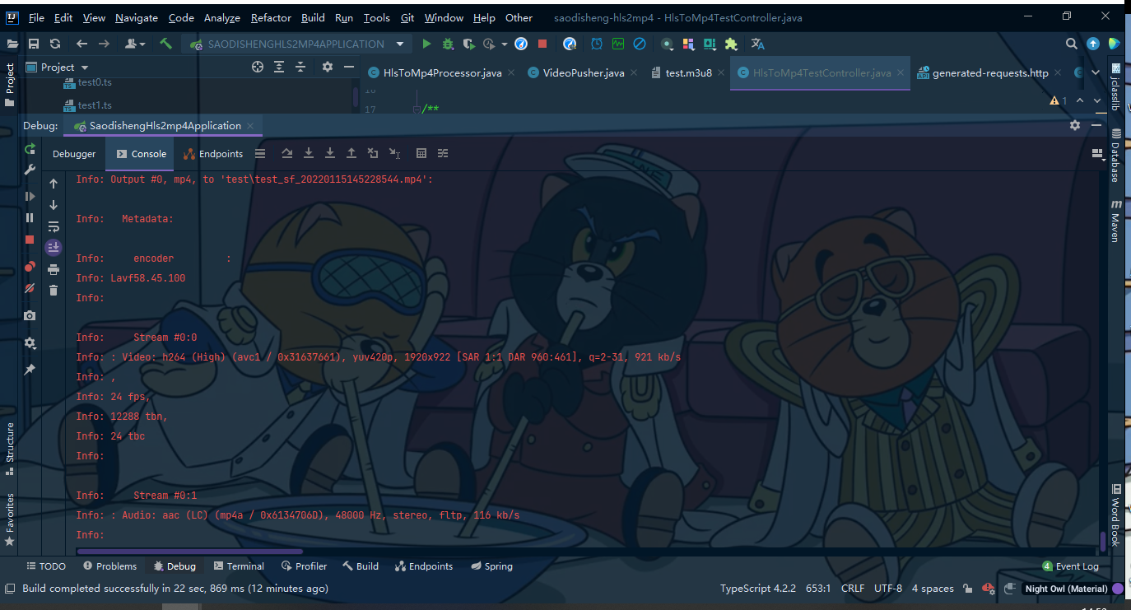The height and width of the screenshot is (610, 1131).
Task: Open the Git menu
Action: point(407,17)
